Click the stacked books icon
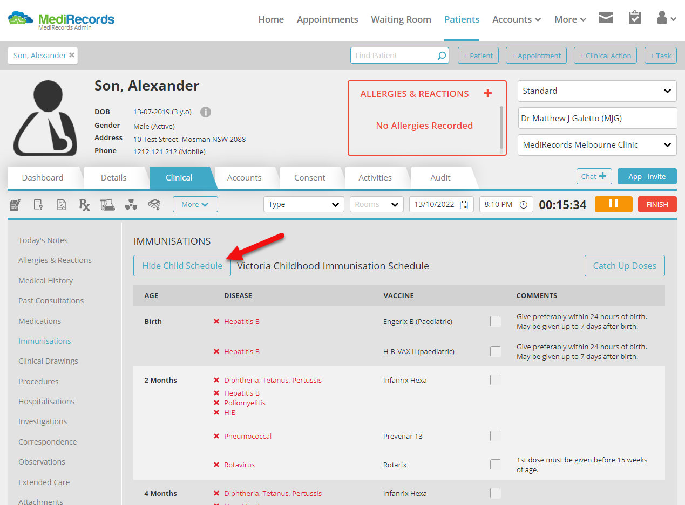685x505 pixels. click(154, 204)
